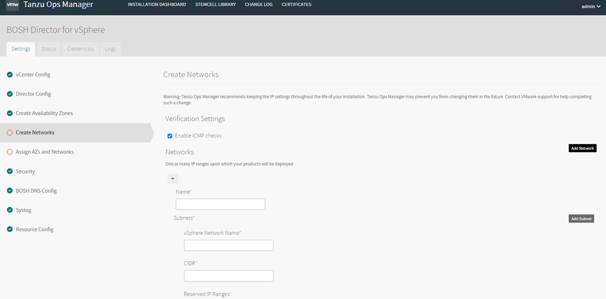Go to Installation Dashboard
The image size is (606, 299).
tap(157, 5)
